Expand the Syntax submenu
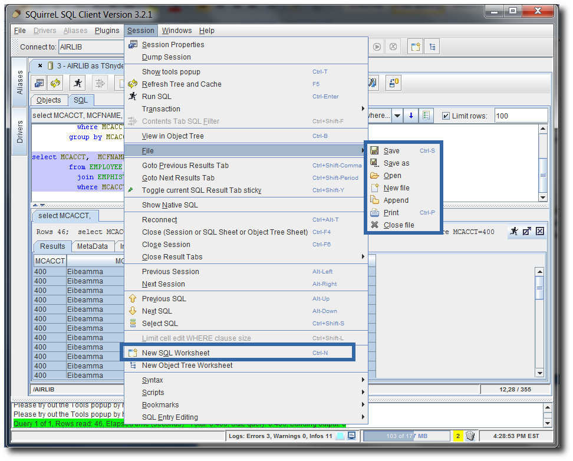Viewport: 573px width, 461px height. [x=246, y=380]
